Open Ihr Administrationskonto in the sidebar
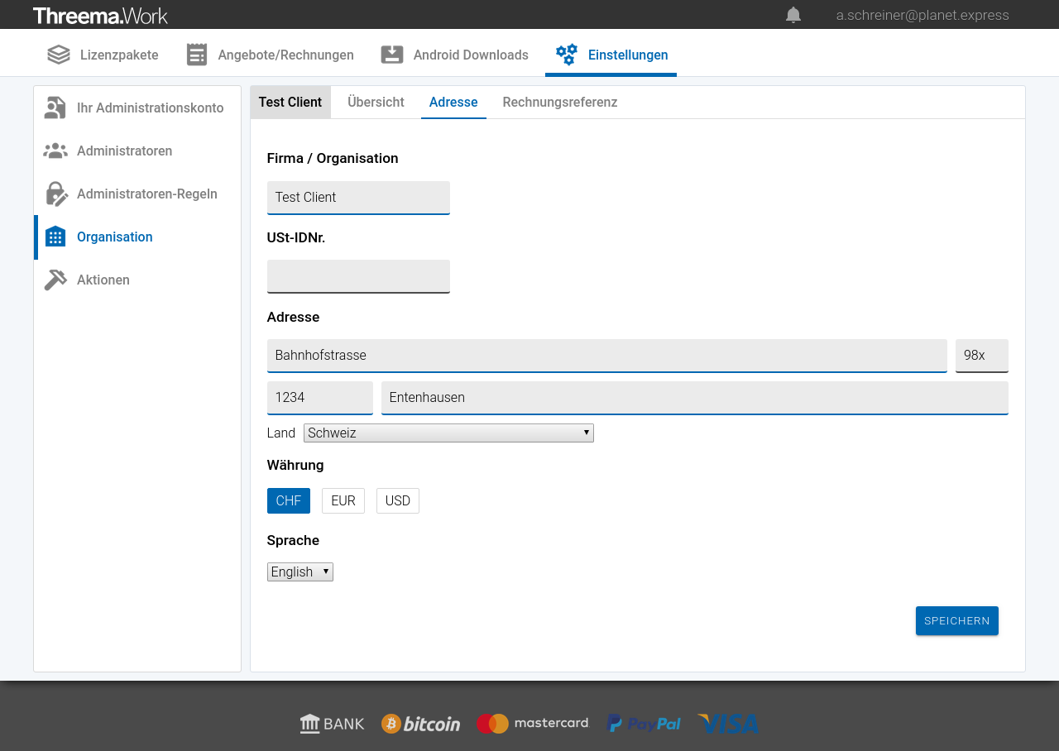This screenshot has height=751, width=1059. pos(137,108)
